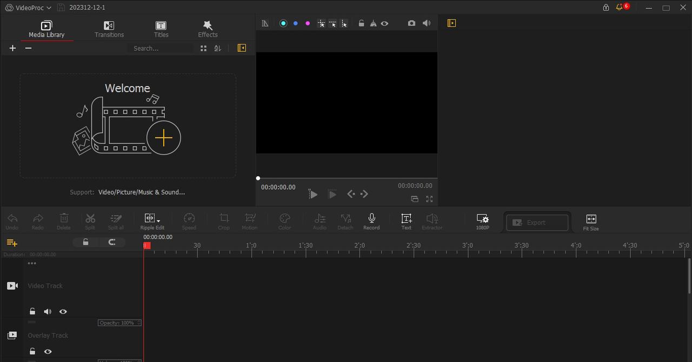Click Fit Size for the timeline
This screenshot has width=692, height=362.
click(x=591, y=222)
